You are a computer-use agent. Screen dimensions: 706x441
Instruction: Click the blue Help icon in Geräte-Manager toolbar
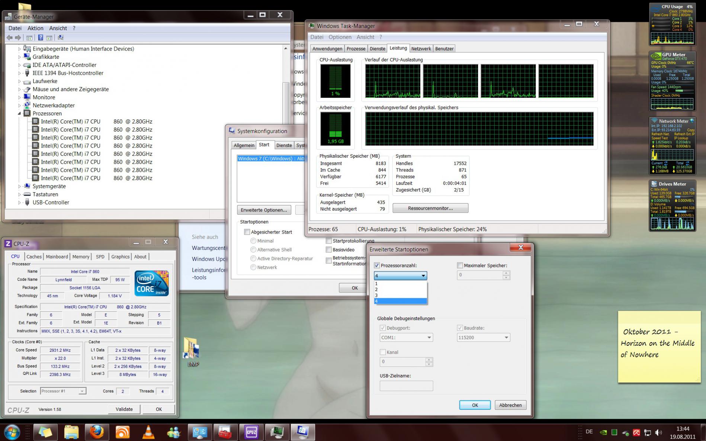41,38
